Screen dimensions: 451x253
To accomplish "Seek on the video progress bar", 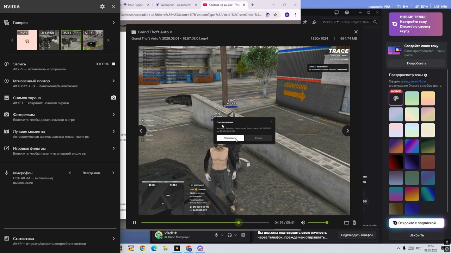I will coord(205,222).
